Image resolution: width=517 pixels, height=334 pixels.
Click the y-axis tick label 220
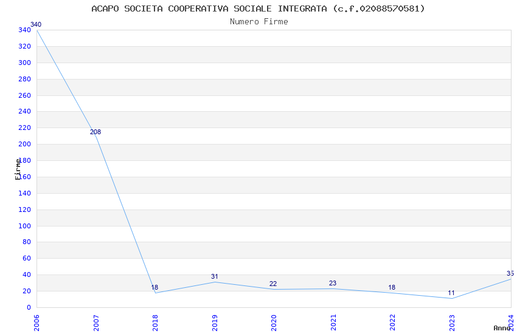pyautogui.click(x=25, y=128)
